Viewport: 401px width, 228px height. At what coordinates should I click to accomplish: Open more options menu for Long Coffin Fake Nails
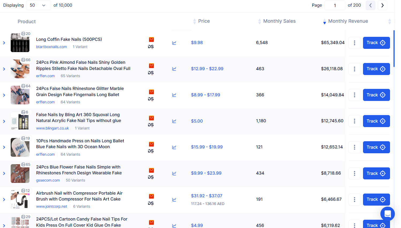pyautogui.click(x=354, y=43)
